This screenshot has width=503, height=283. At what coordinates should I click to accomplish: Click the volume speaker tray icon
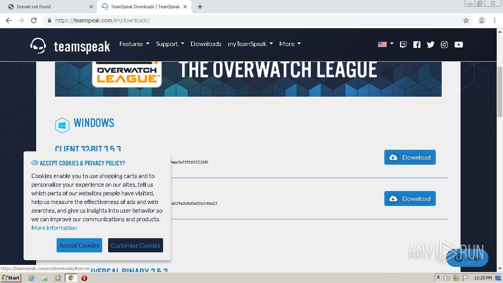click(447, 278)
